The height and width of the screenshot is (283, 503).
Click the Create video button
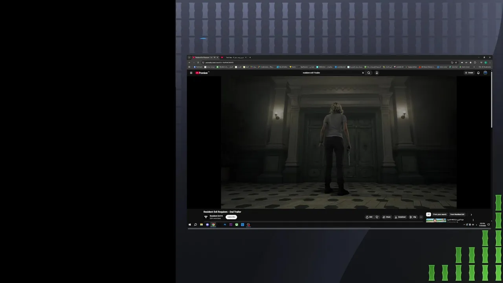point(469,73)
